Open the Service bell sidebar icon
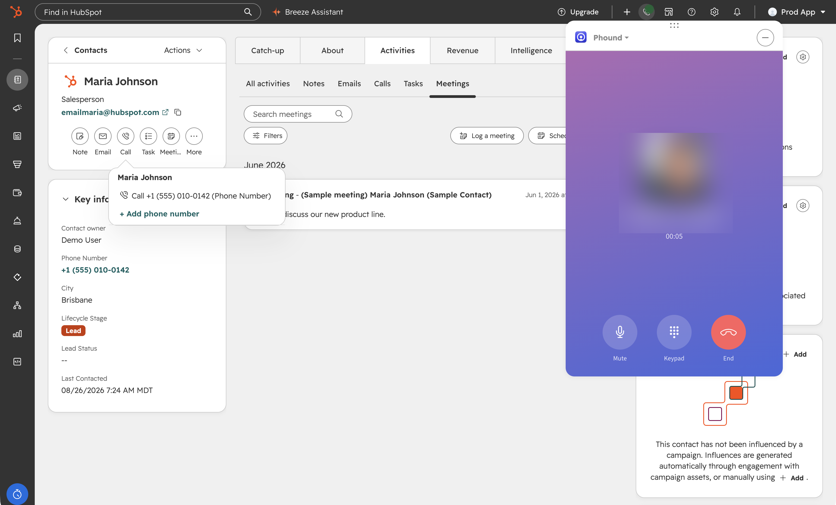Viewport: 836px width, 505px height. pos(17,221)
